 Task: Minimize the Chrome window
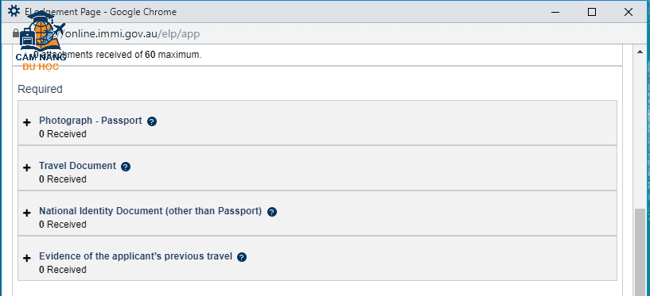(555, 12)
